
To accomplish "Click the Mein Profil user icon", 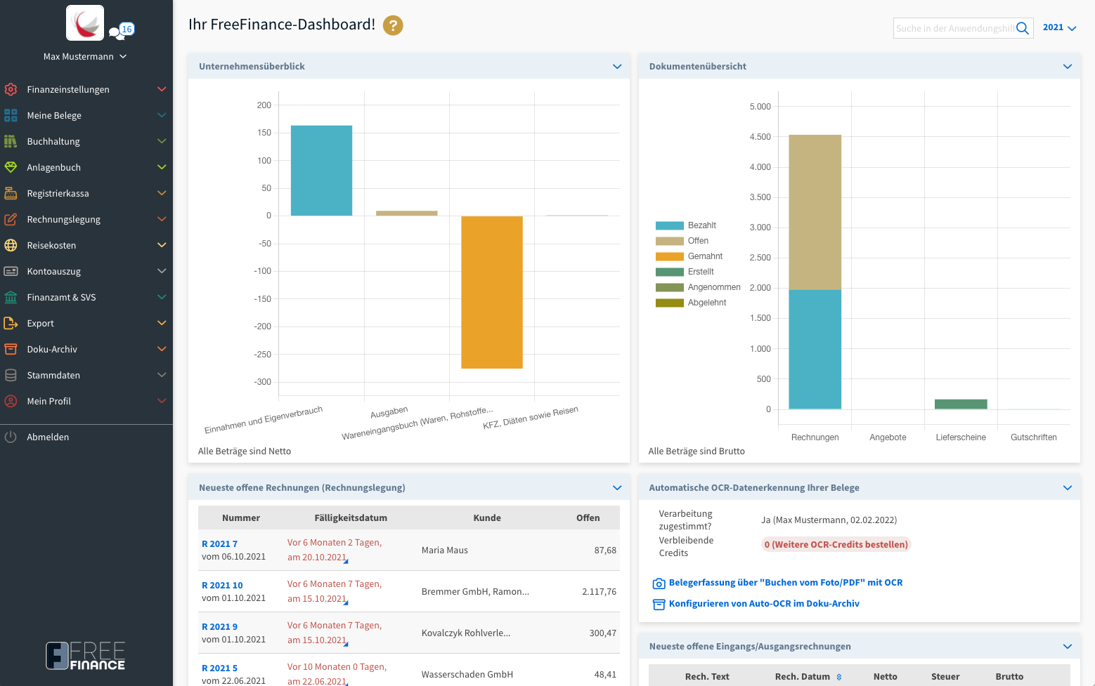I will coord(11,401).
